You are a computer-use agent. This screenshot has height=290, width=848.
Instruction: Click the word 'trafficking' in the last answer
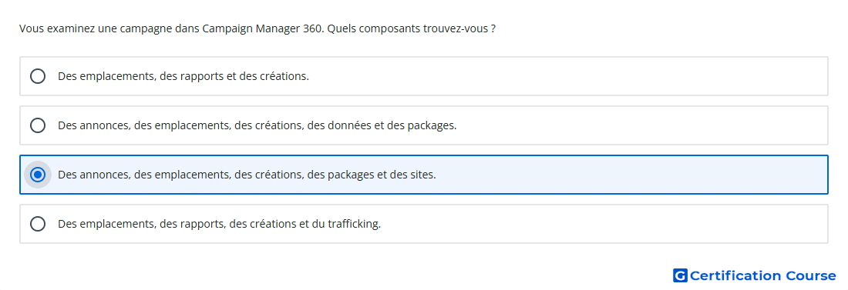[x=354, y=224]
